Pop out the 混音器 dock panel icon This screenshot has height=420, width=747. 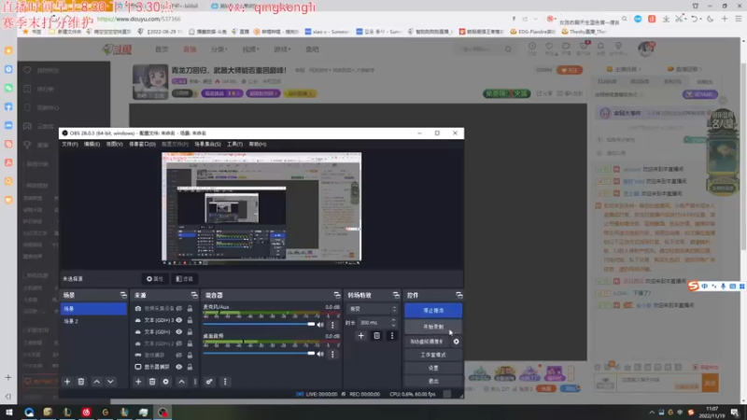[337, 295]
